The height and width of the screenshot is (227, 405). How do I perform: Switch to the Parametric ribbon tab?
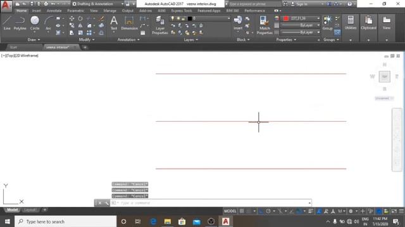pyautogui.click(x=76, y=11)
